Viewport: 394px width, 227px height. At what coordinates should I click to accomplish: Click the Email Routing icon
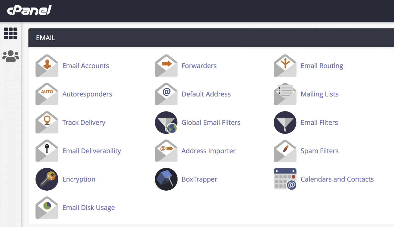[285, 66]
